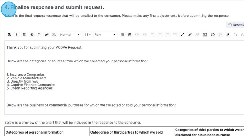
Task: Insert numbered ordered list
Action: pos(130,35)
